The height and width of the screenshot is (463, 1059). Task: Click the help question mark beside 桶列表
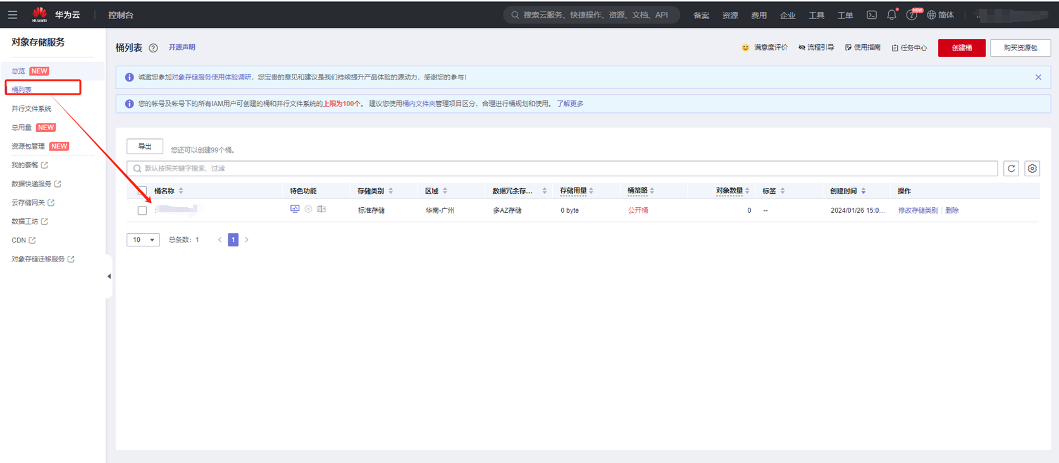tap(153, 48)
